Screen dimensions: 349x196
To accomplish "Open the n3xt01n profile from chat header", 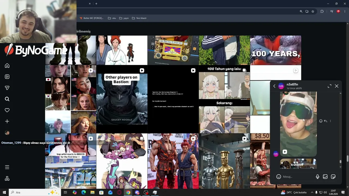I will click(292, 84).
